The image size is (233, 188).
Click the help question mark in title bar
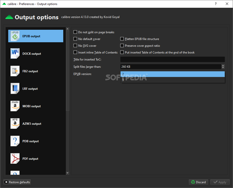pyautogui.click(x=216, y=4)
